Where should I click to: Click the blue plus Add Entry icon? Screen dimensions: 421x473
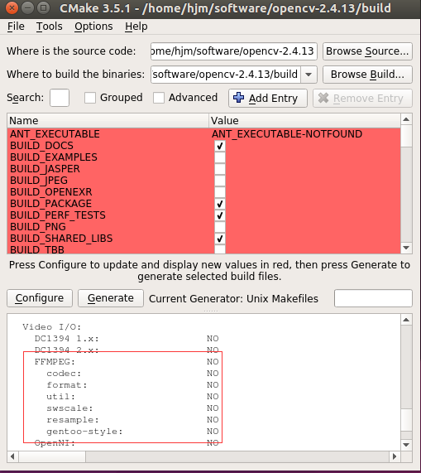click(x=238, y=98)
